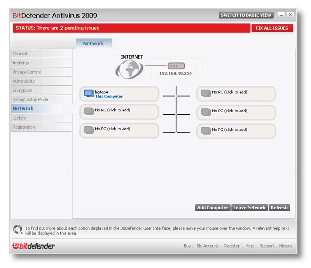Screen dimensions: 311x268
Task: Click the BitDefender logo
Action: 33,246
